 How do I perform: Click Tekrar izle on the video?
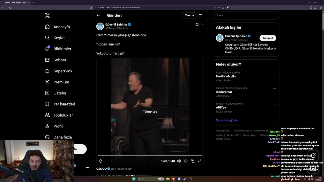point(150,111)
